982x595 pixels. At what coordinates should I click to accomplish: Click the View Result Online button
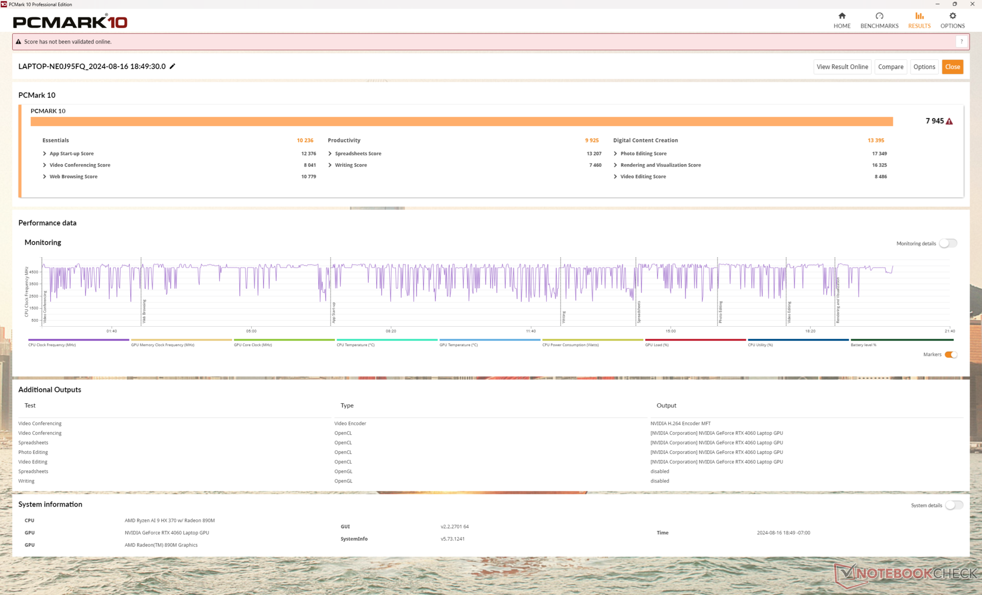click(x=842, y=67)
